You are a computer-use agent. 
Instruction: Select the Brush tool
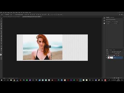pyautogui.click(x=1, y=30)
